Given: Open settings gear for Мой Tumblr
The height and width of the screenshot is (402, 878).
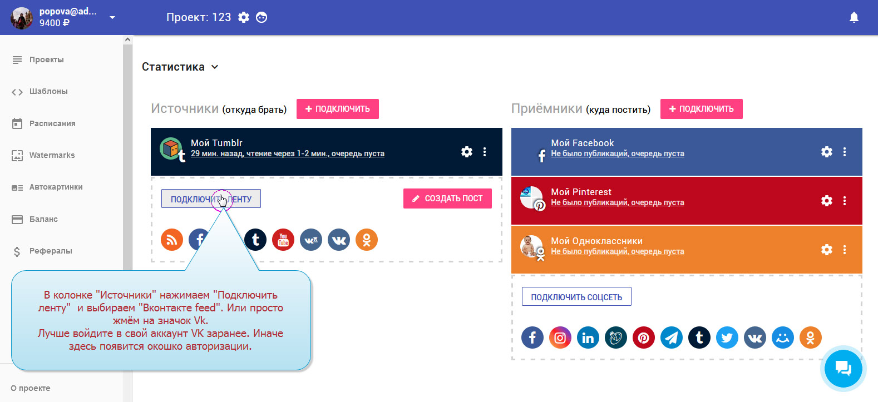Looking at the screenshot, I should pos(467,152).
